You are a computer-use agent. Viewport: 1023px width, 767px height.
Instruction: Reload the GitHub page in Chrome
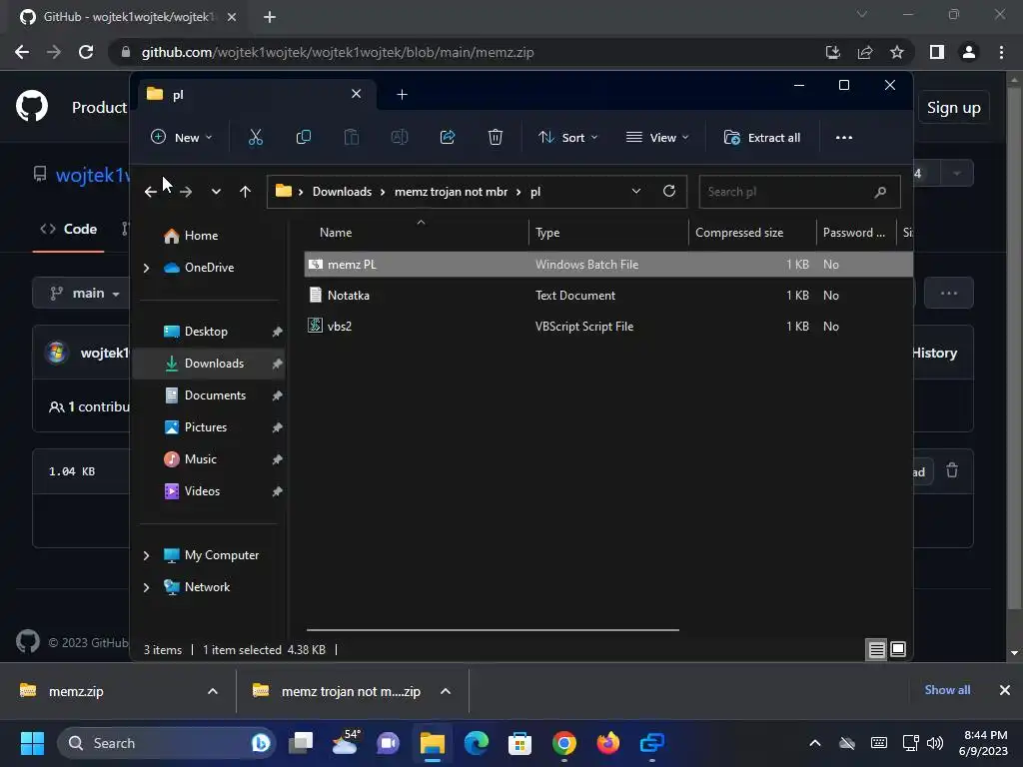86,52
